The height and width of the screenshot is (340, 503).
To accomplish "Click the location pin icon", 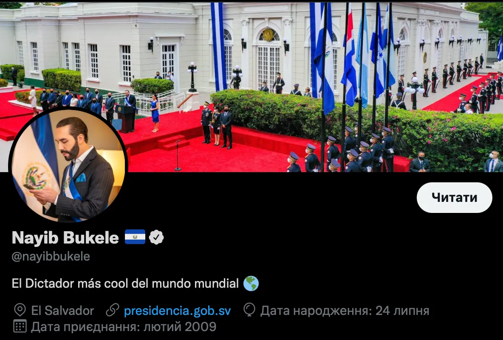I will click(x=20, y=310).
